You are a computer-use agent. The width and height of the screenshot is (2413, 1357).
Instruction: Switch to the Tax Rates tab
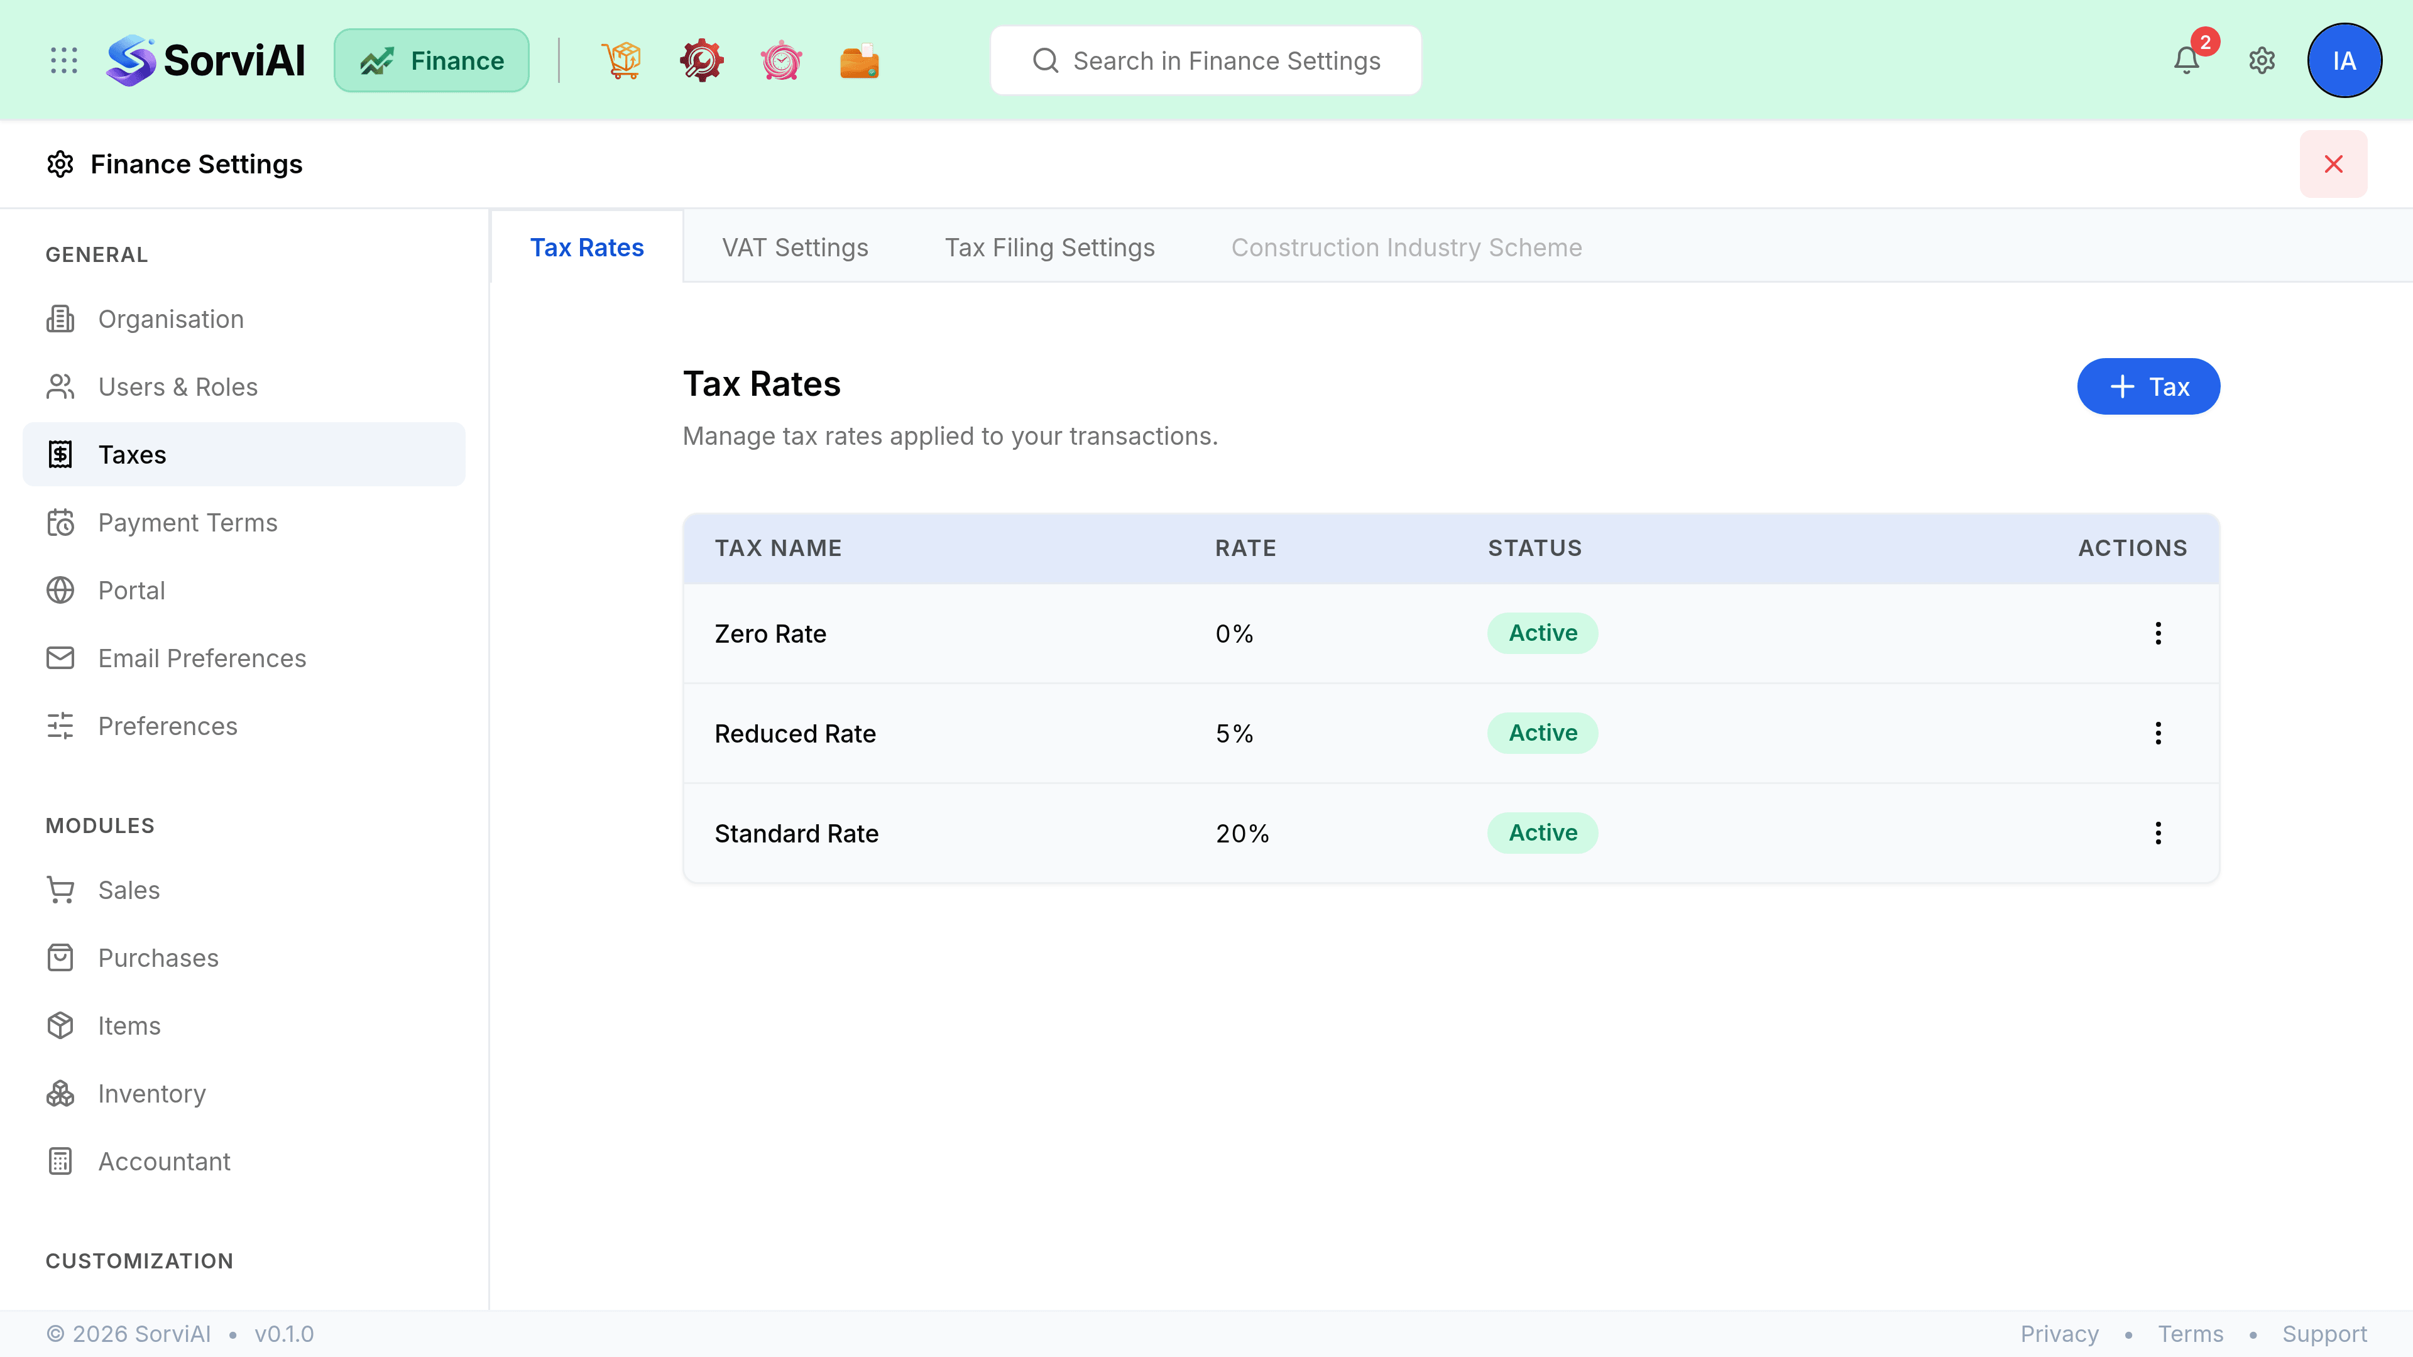(x=588, y=248)
